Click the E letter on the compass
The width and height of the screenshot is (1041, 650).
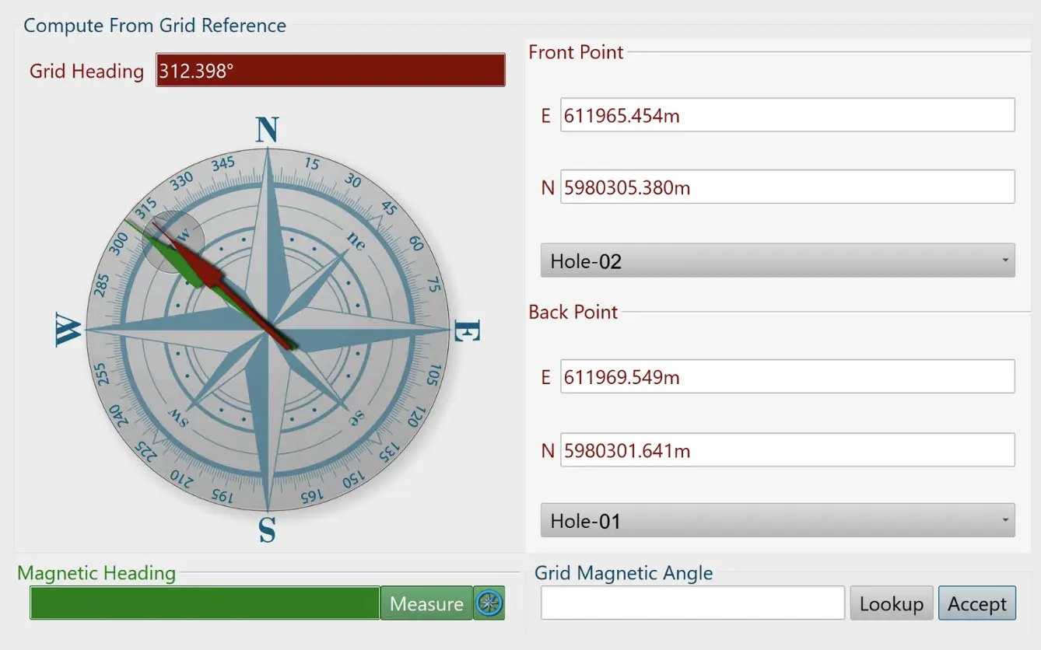(465, 332)
